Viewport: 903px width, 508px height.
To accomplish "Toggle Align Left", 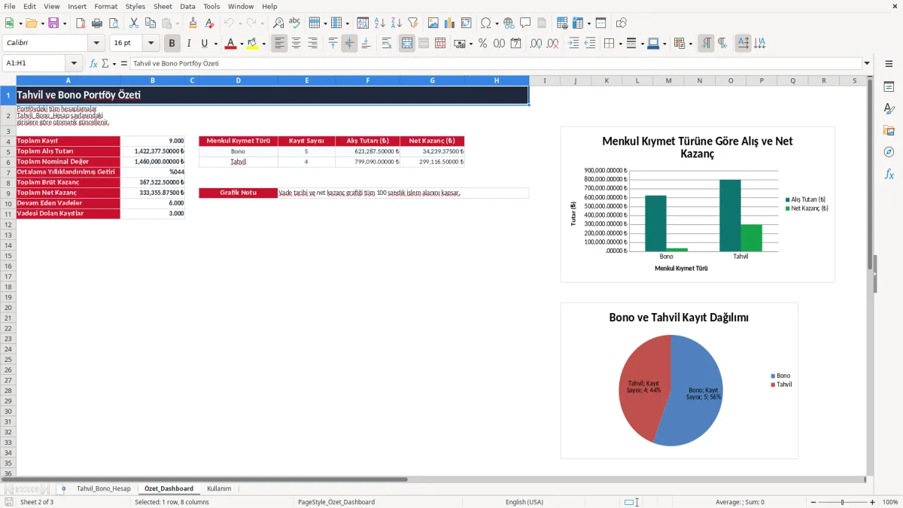I will (x=279, y=44).
